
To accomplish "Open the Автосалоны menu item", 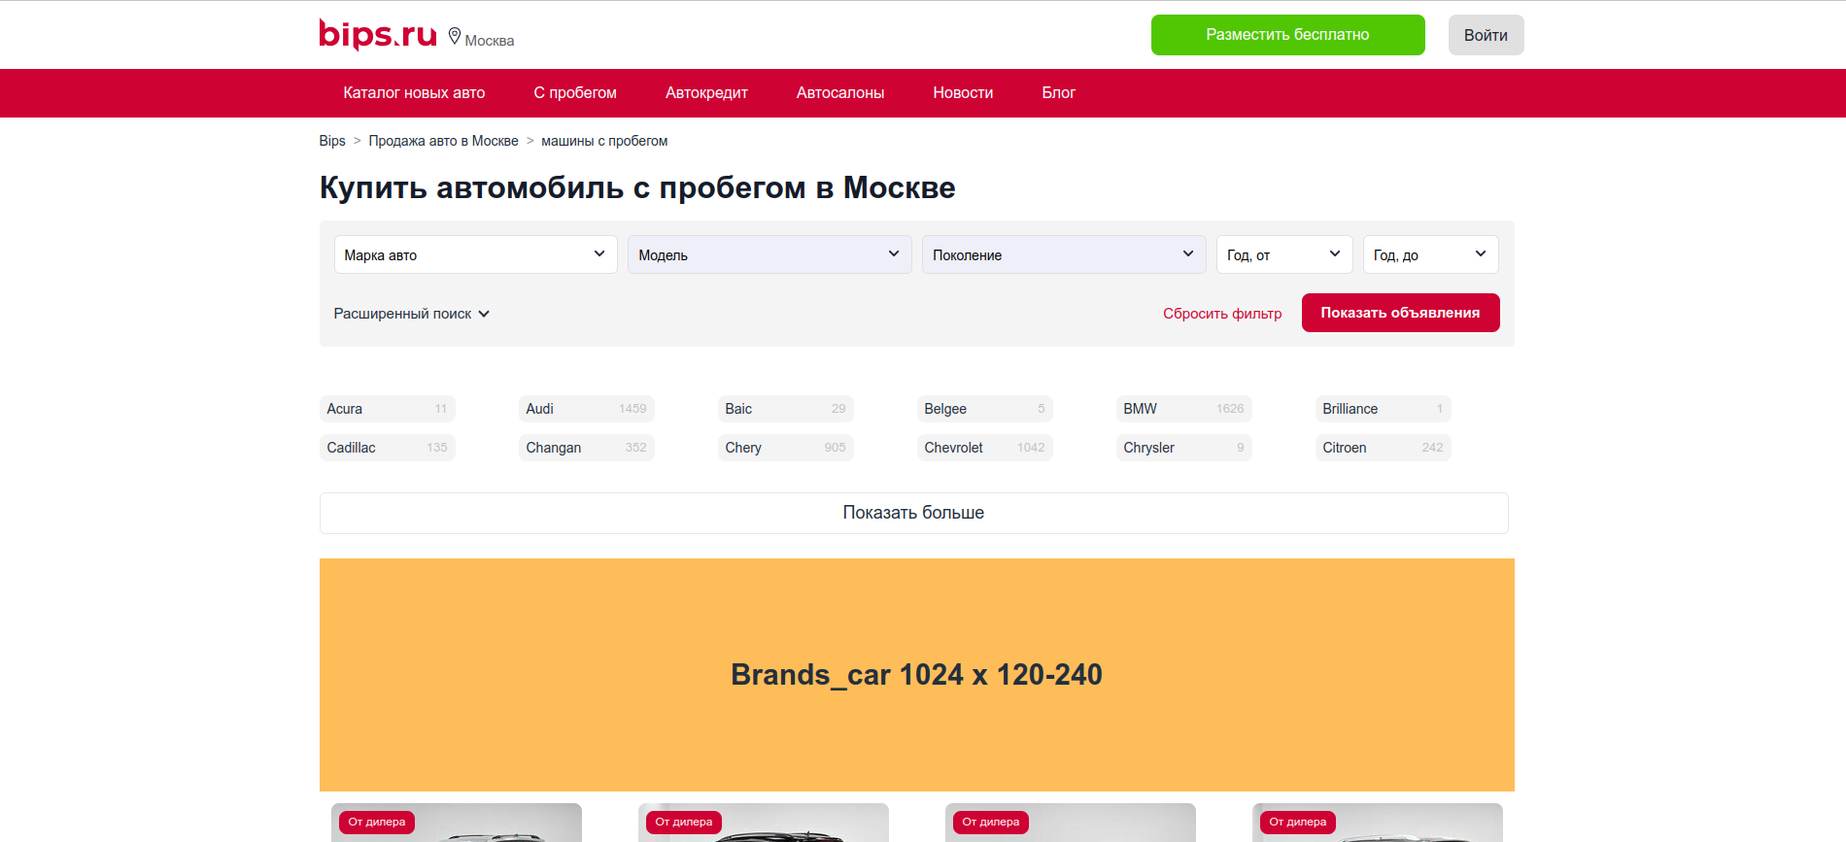I will pos(839,93).
